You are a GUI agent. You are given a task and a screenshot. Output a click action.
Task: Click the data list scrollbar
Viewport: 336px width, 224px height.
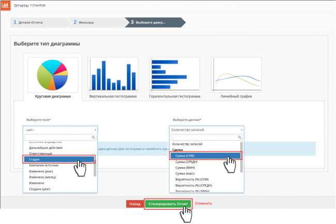point(241,157)
